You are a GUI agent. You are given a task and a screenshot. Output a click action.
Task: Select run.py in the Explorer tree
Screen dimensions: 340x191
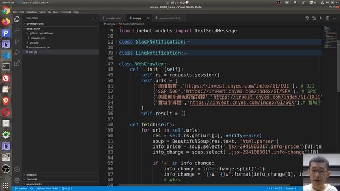[x=61, y=52]
